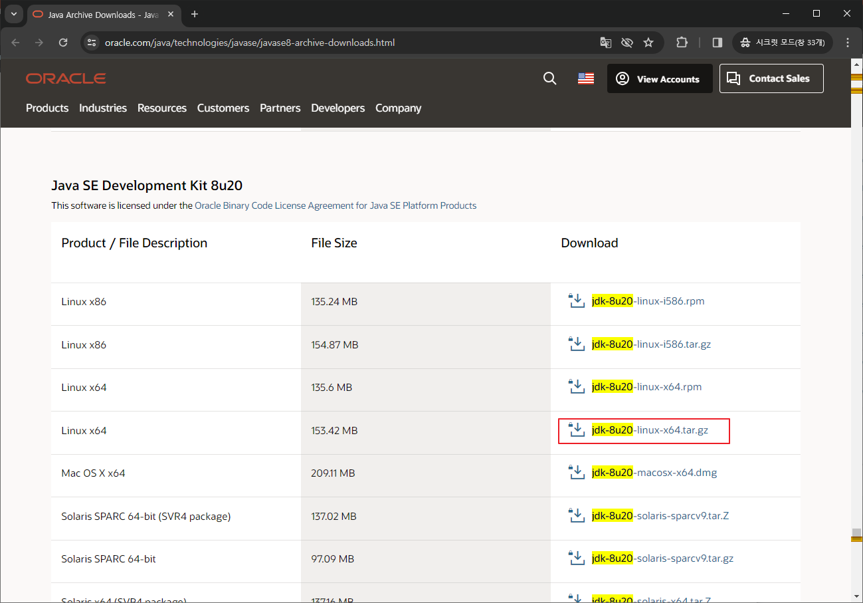Toggle the browser side panel icon
863x603 pixels.
717,43
